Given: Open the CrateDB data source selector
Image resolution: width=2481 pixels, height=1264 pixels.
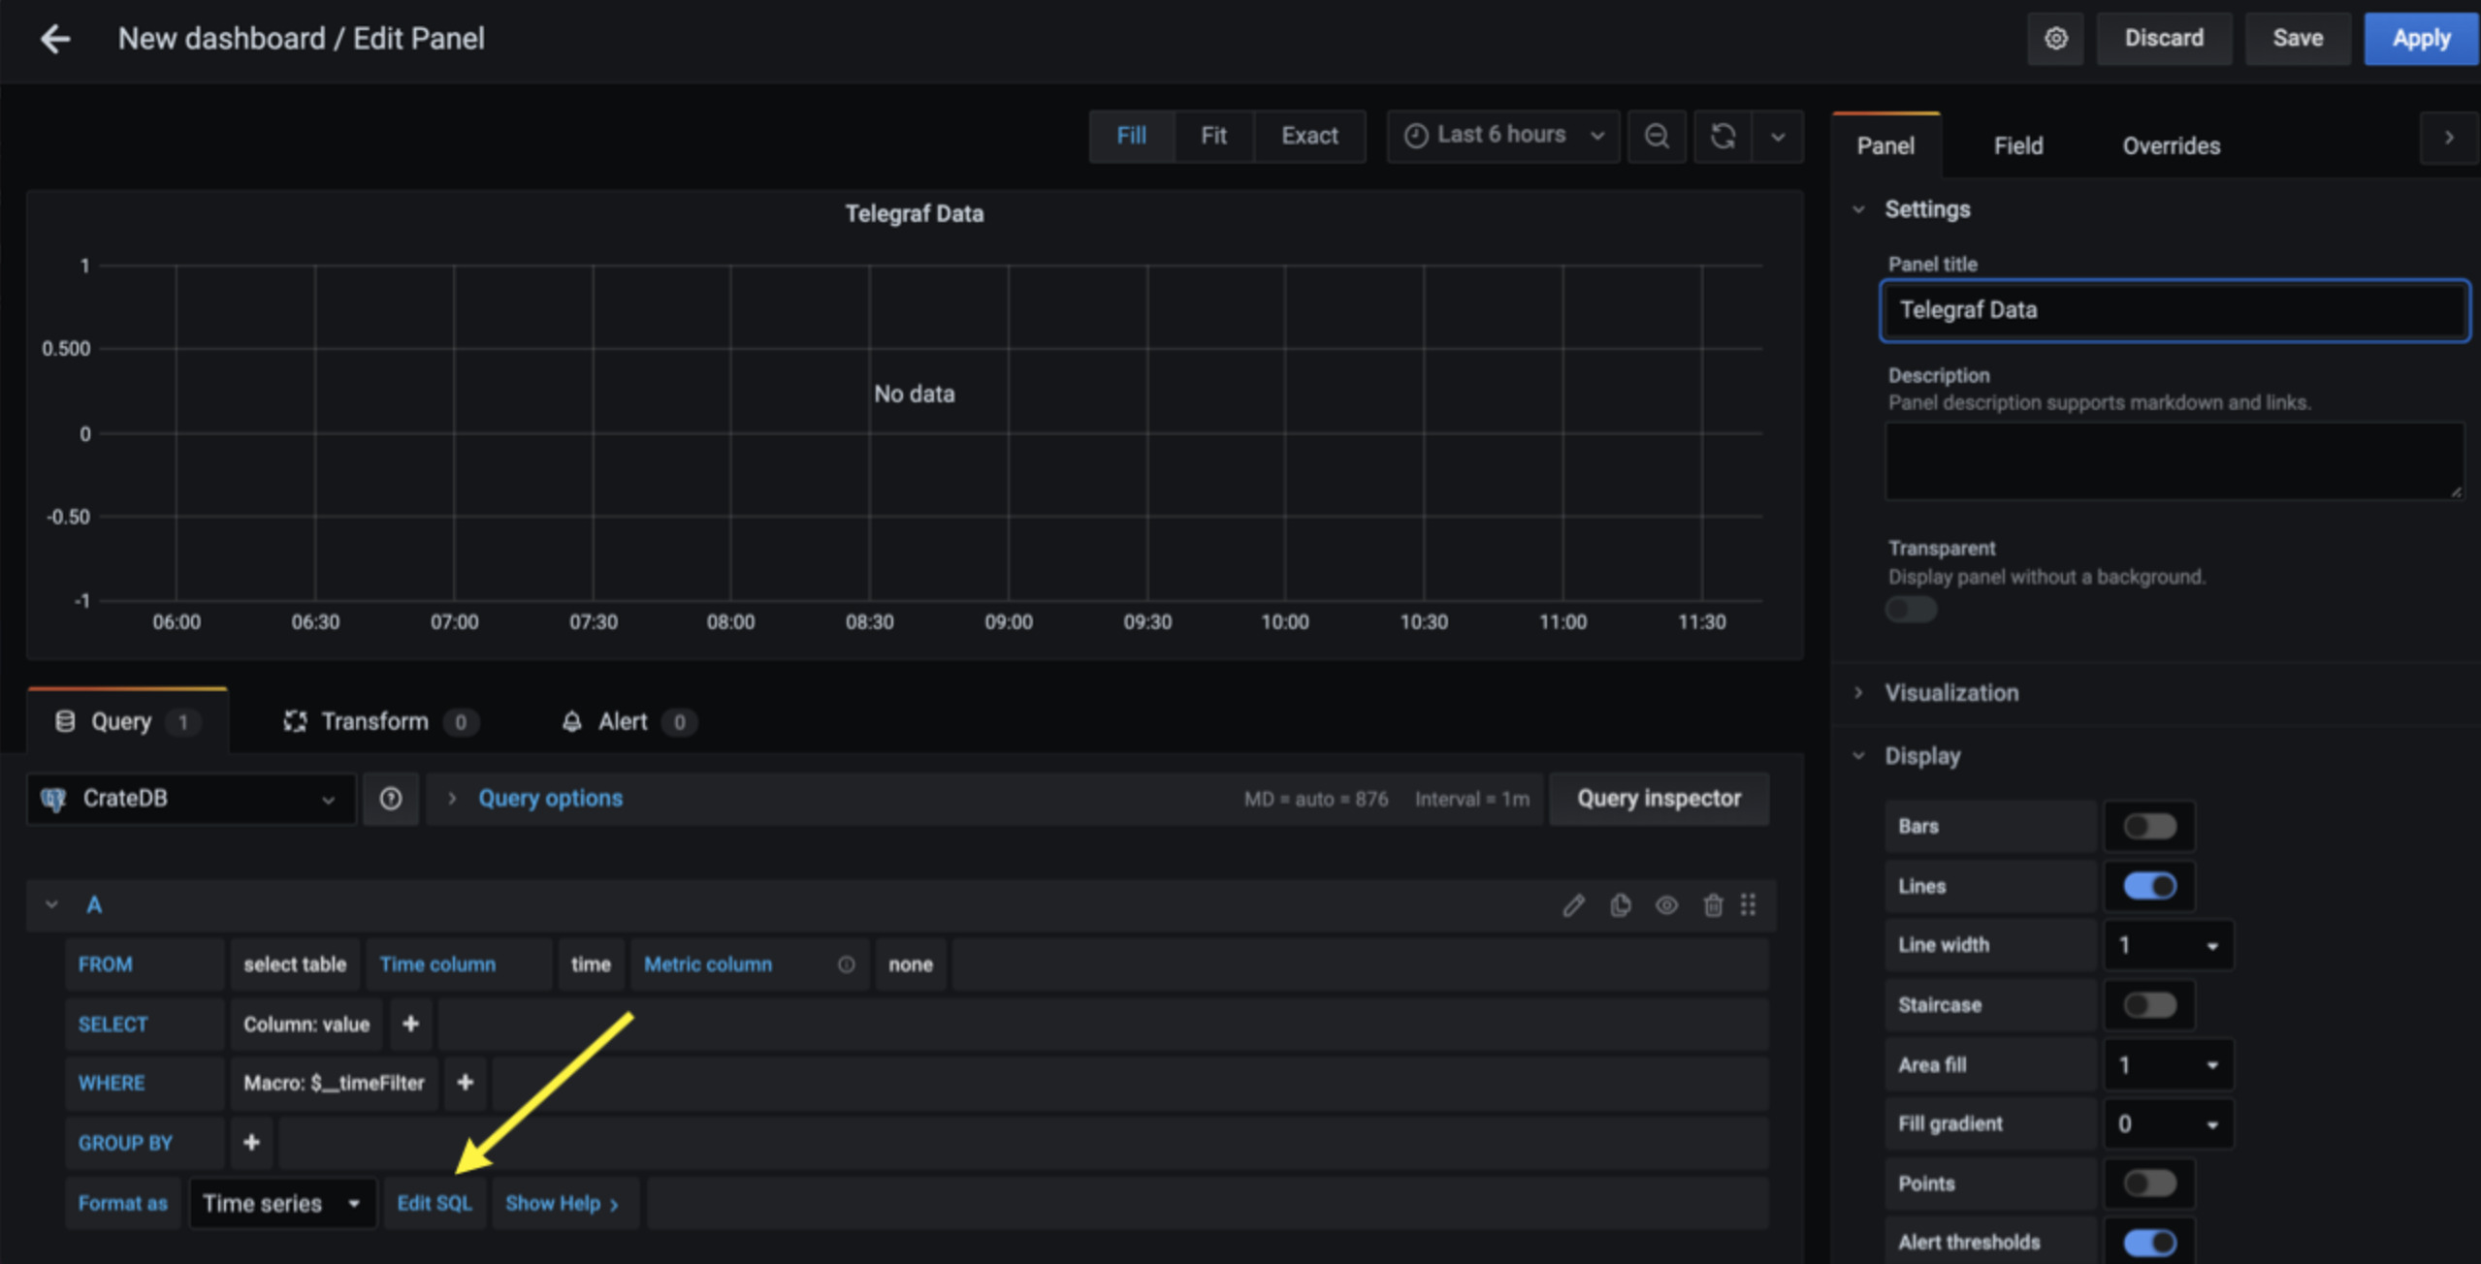Looking at the screenshot, I should [x=191, y=799].
